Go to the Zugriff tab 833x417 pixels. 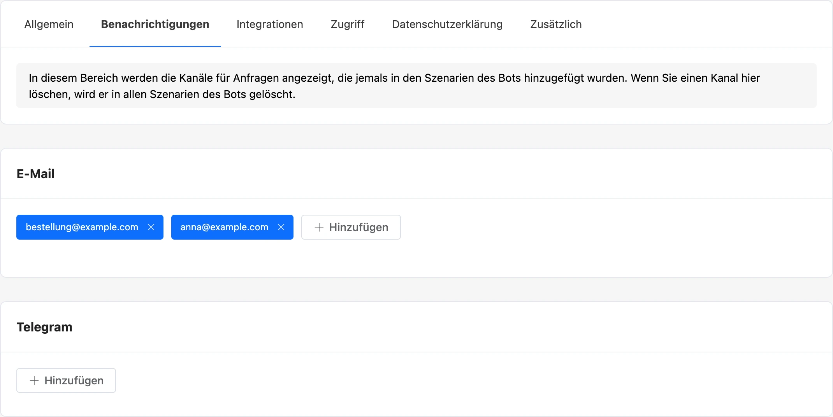click(x=347, y=24)
